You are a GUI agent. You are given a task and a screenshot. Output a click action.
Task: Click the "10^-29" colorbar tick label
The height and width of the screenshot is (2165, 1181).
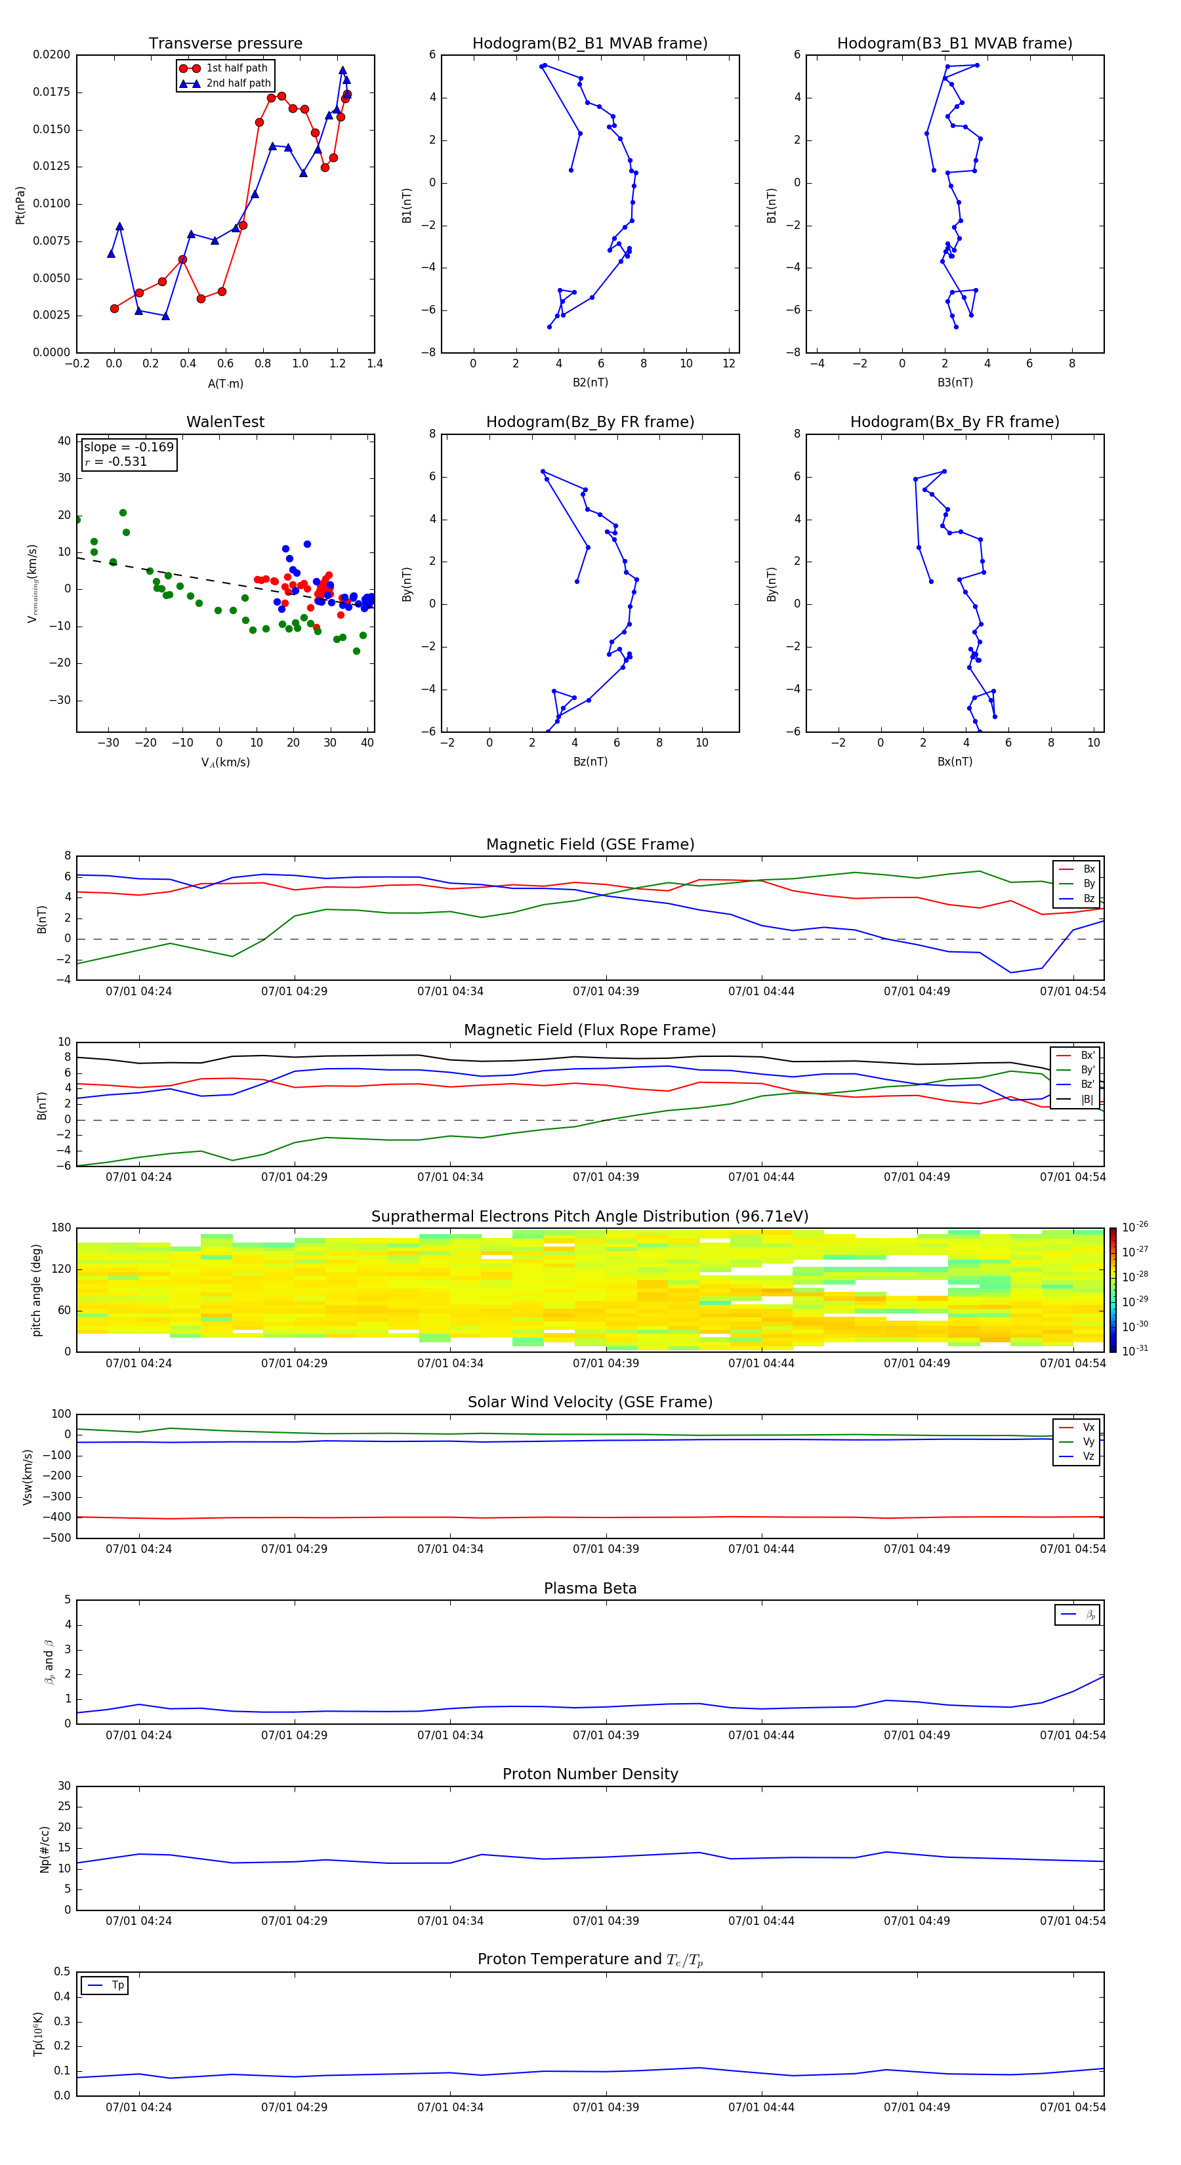click(1135, 1301)
